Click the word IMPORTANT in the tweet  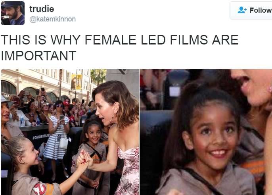pos(38,56)
